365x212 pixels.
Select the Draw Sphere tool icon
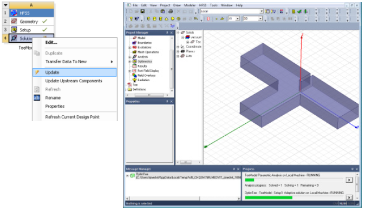pos(173,19)
